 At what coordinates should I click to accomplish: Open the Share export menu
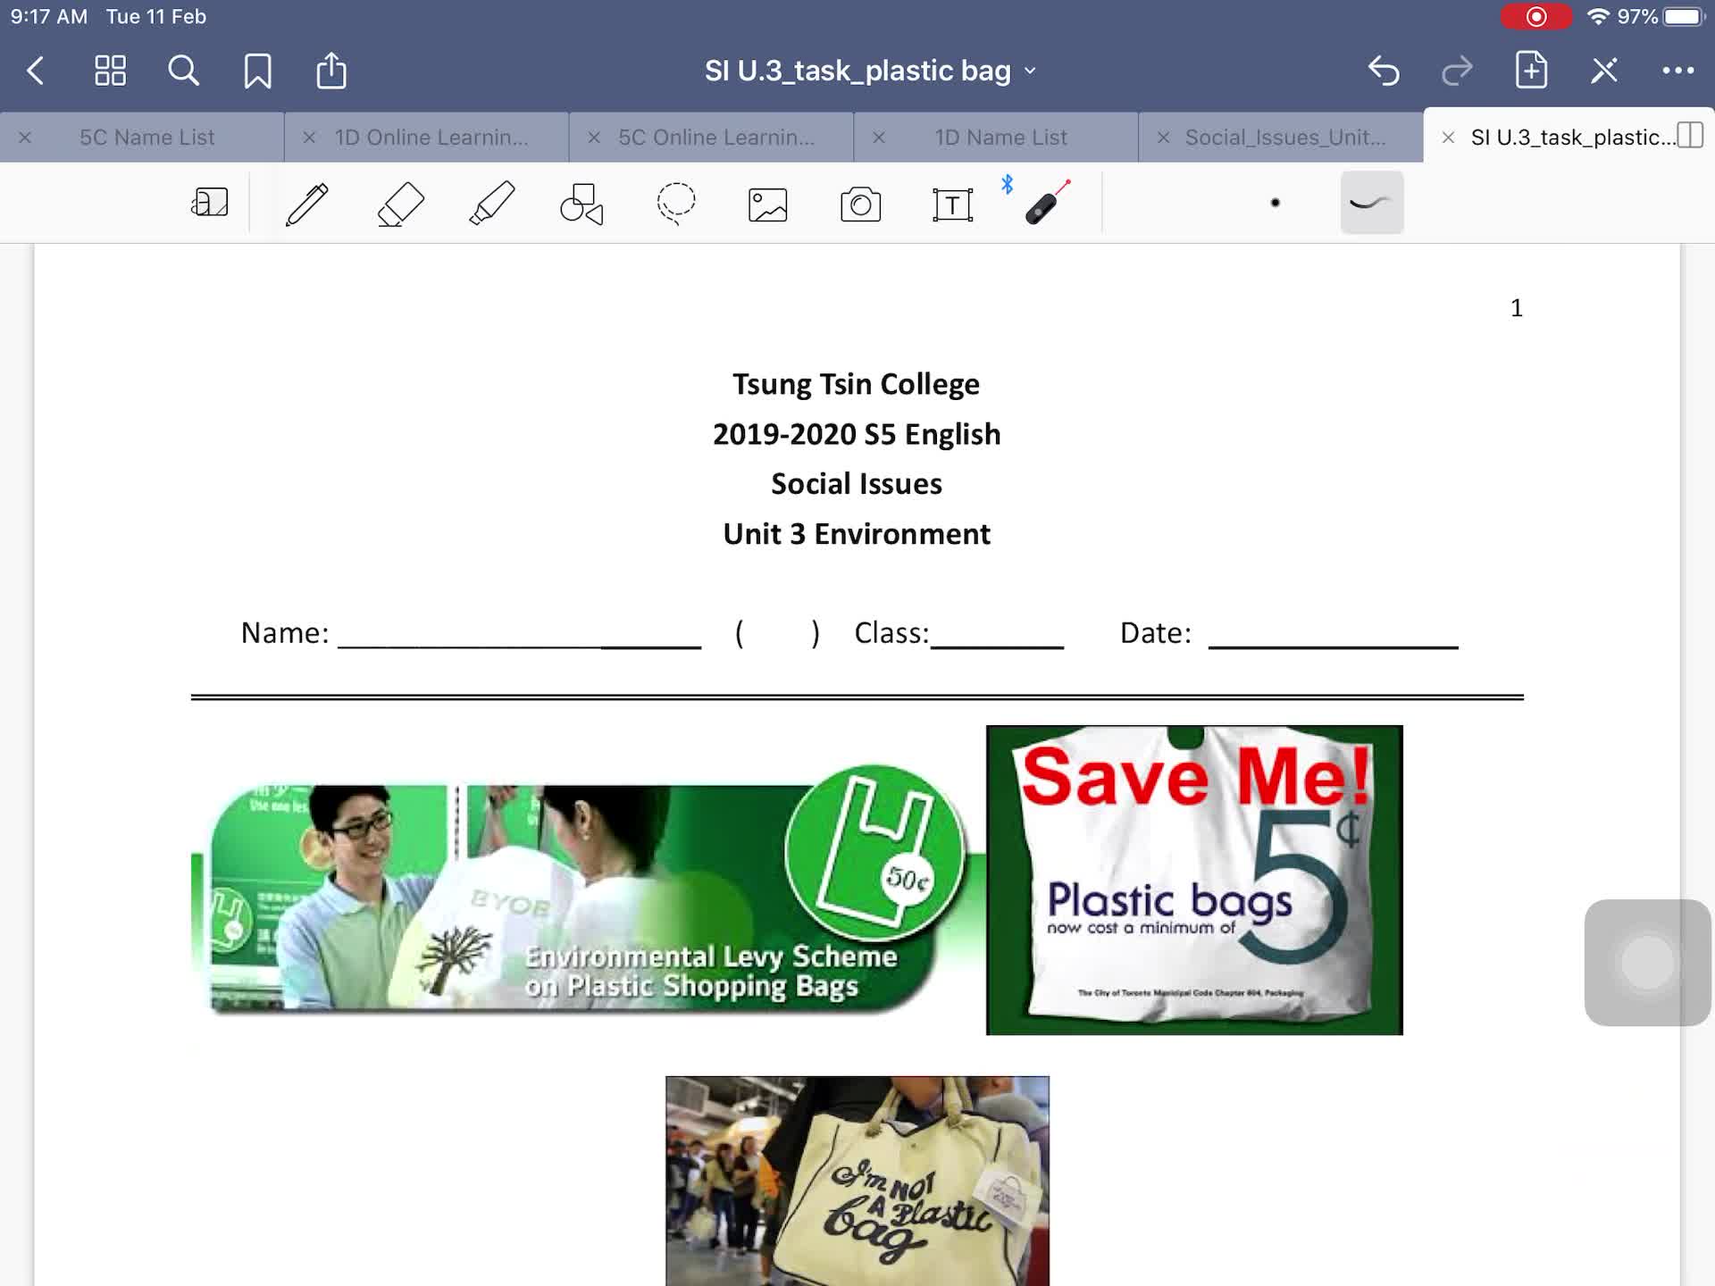tap(331, 71)
